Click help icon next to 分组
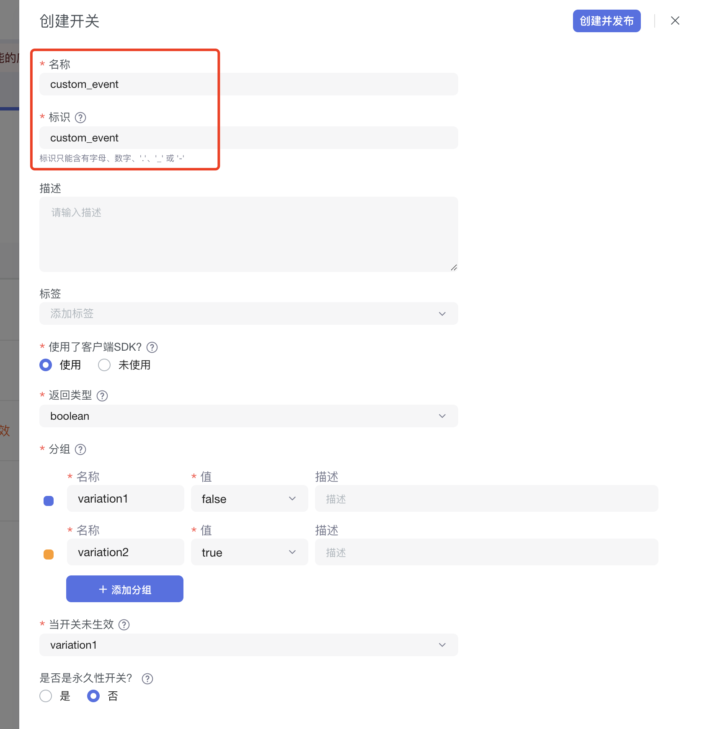 (80, 449)
